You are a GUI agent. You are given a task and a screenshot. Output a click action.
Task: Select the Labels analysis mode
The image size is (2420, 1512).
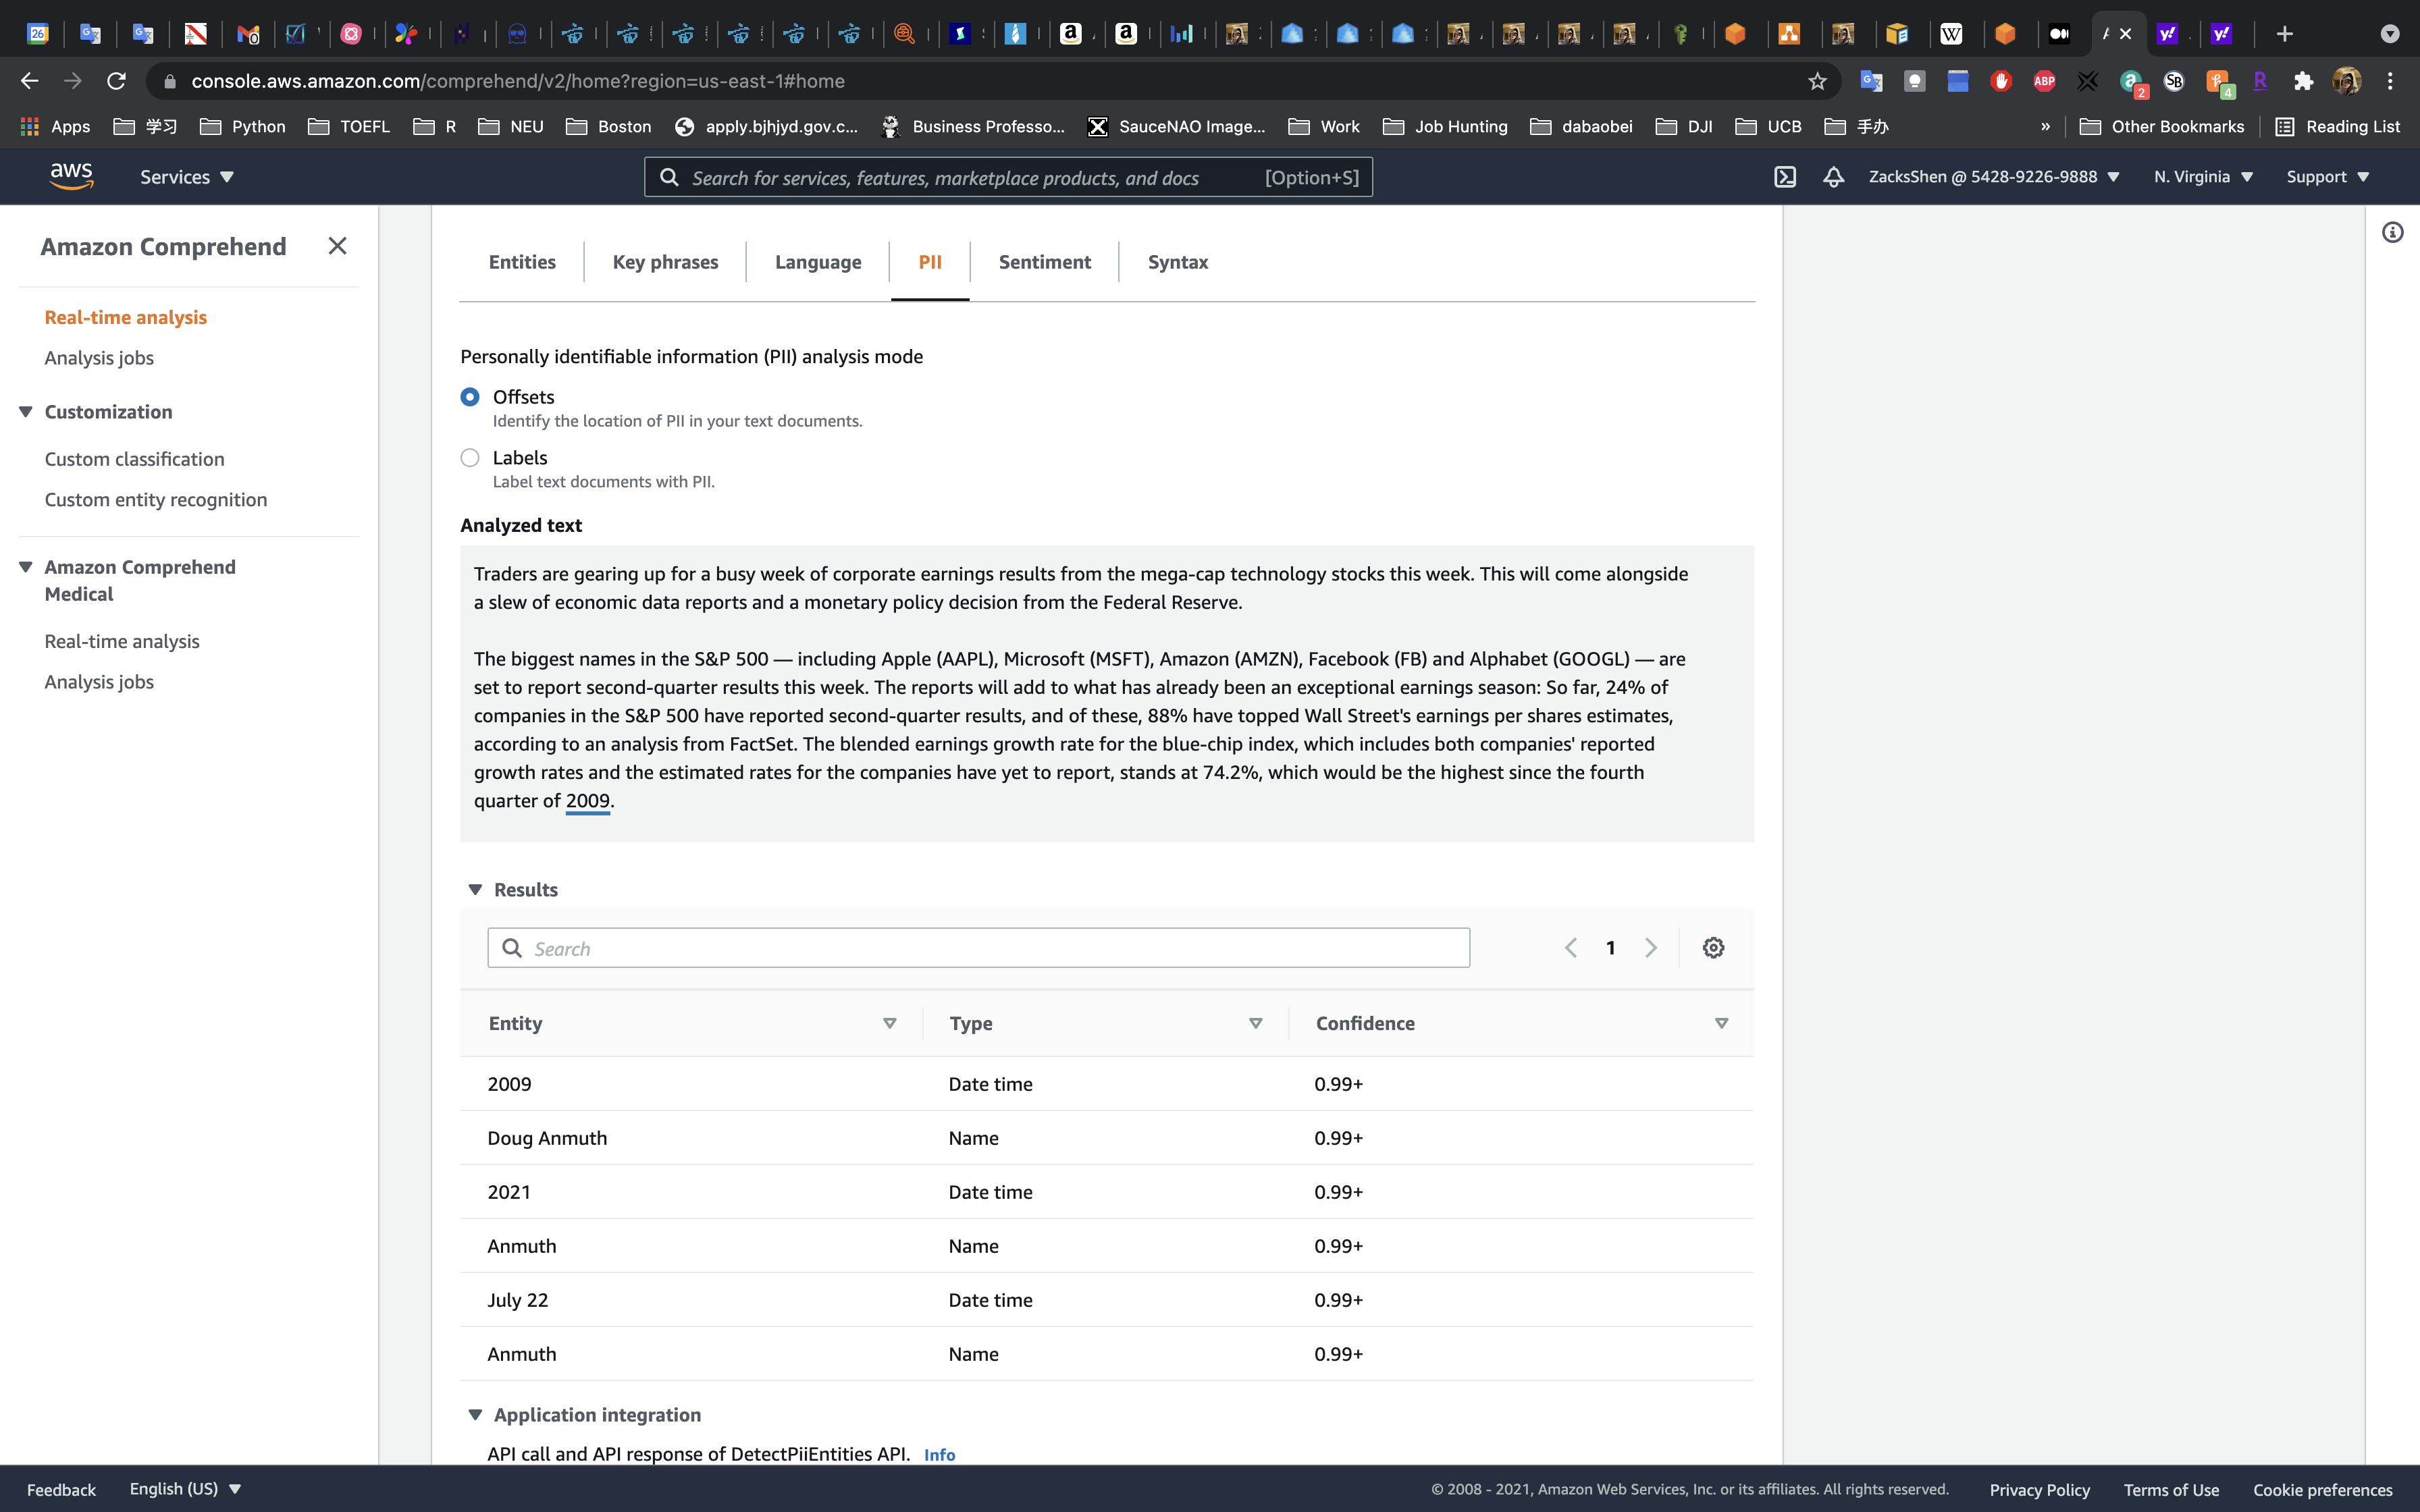(470, 458)
